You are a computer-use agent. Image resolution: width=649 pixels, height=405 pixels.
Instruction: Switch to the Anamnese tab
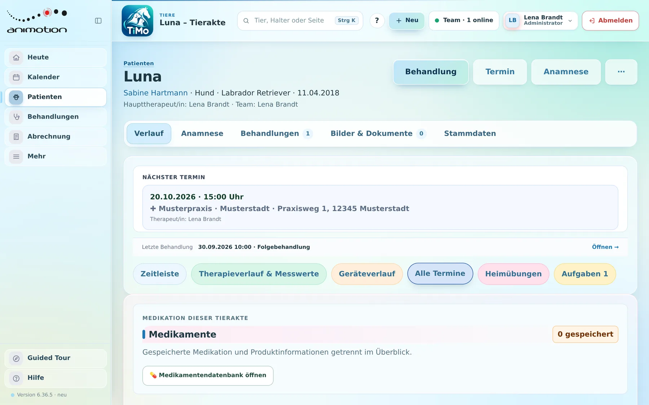pyautogui.click(x=202, y=134)
